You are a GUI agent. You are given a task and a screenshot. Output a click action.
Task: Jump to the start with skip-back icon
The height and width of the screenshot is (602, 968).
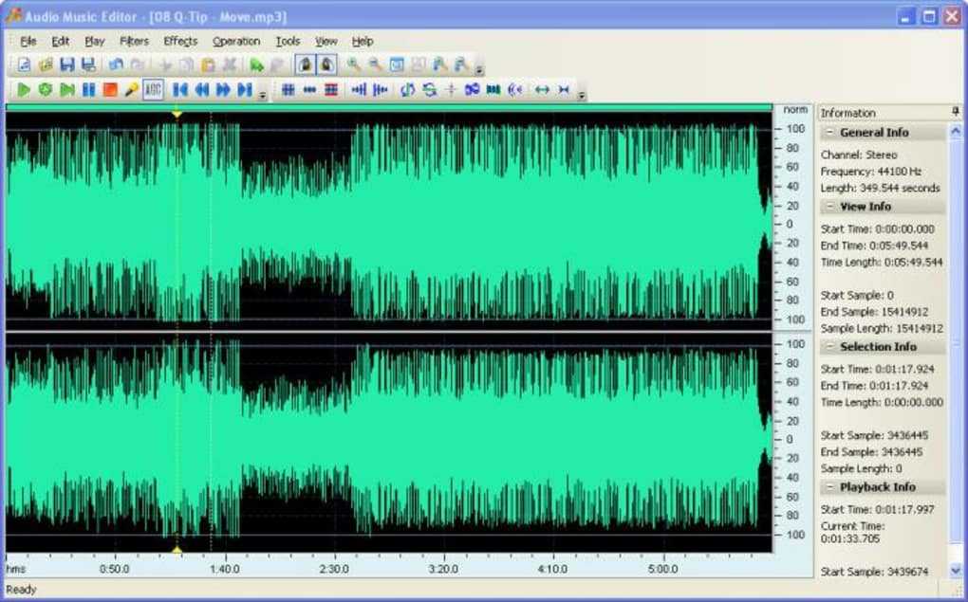point(180,90)
